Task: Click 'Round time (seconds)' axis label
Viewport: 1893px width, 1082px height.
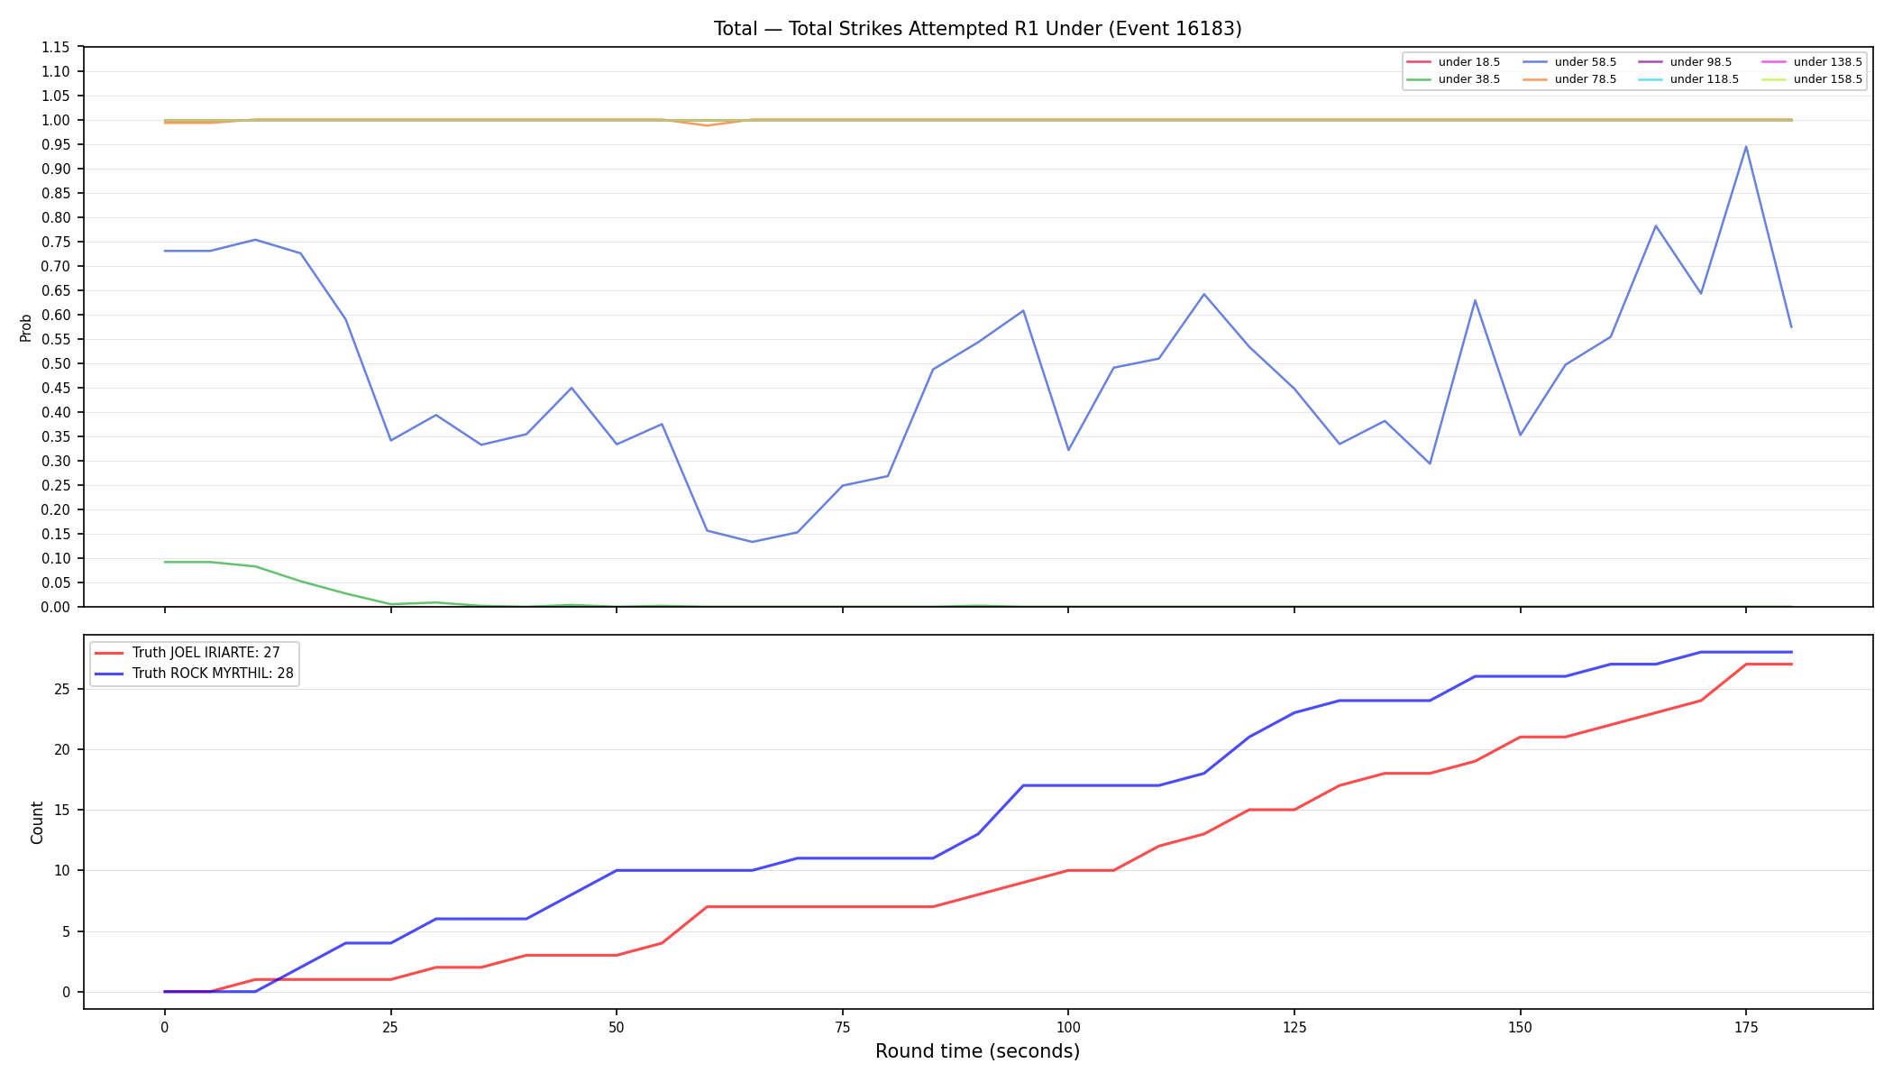Action: [977, 1051]
